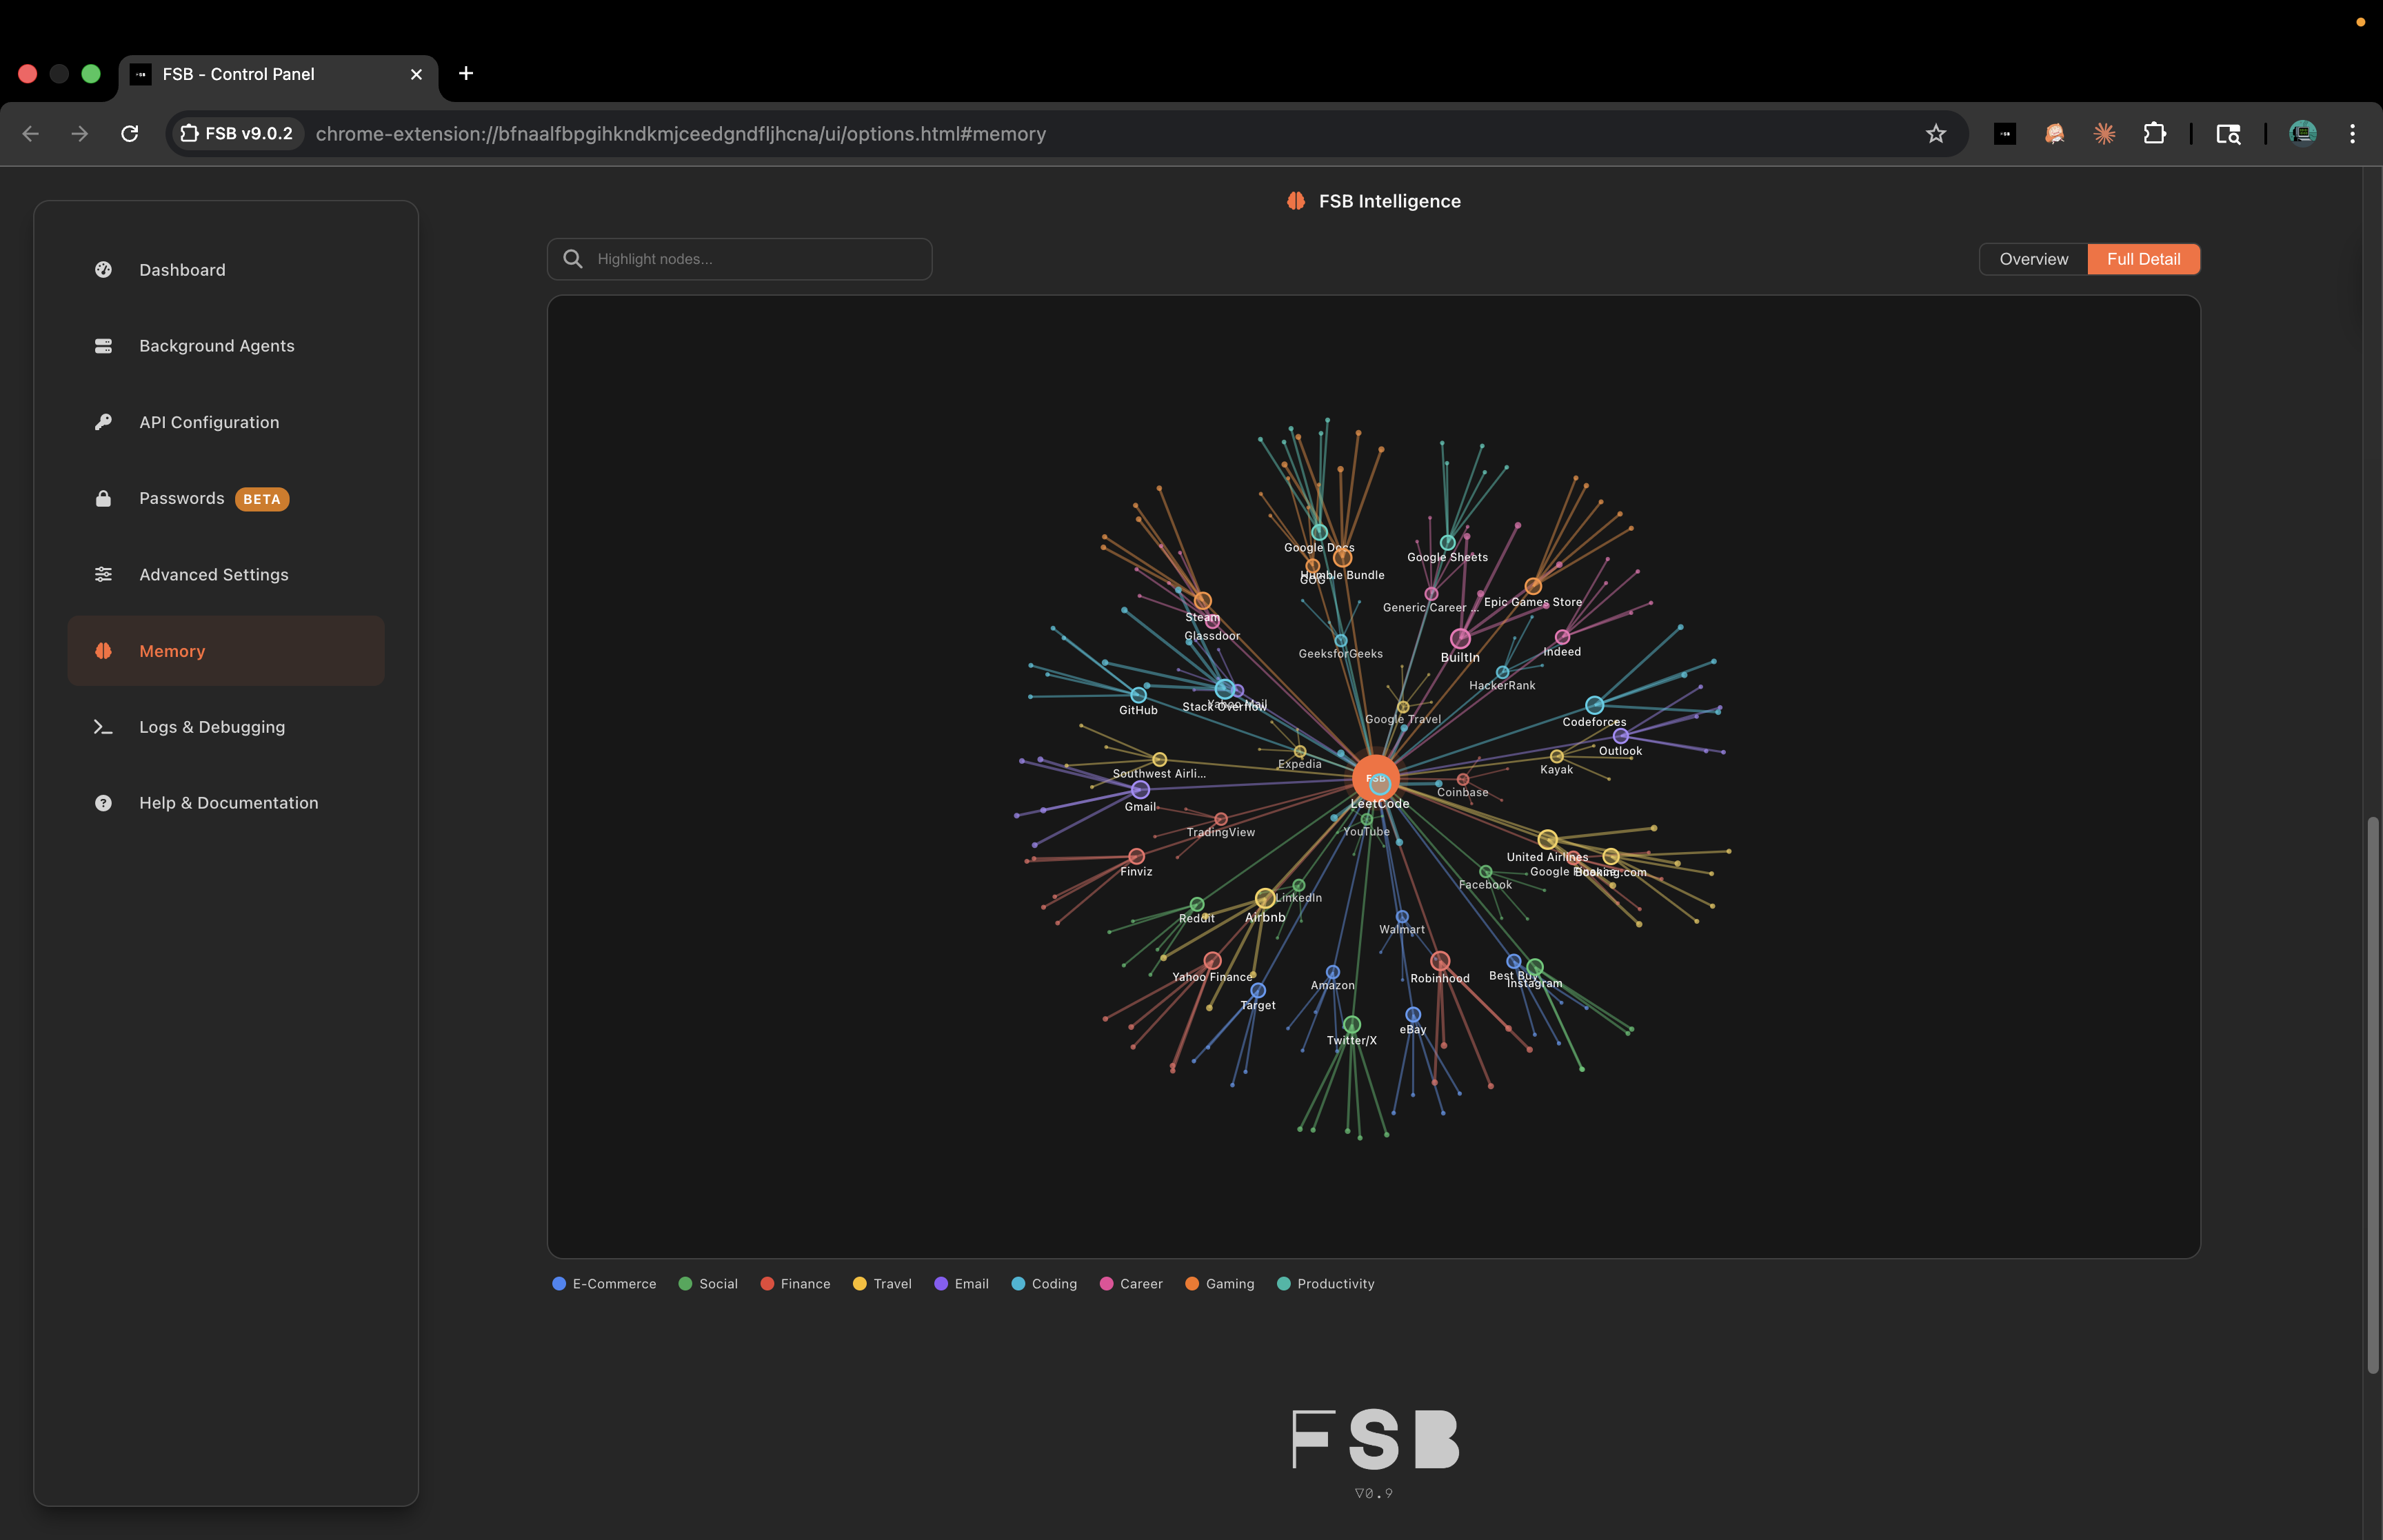Reload the page
Image resolution: width=2383 pixels, height=1540 pixels.
coord(130,134)
